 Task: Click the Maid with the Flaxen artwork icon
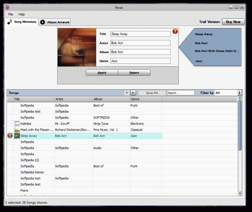pyautogui.click(x=17, y=130)
